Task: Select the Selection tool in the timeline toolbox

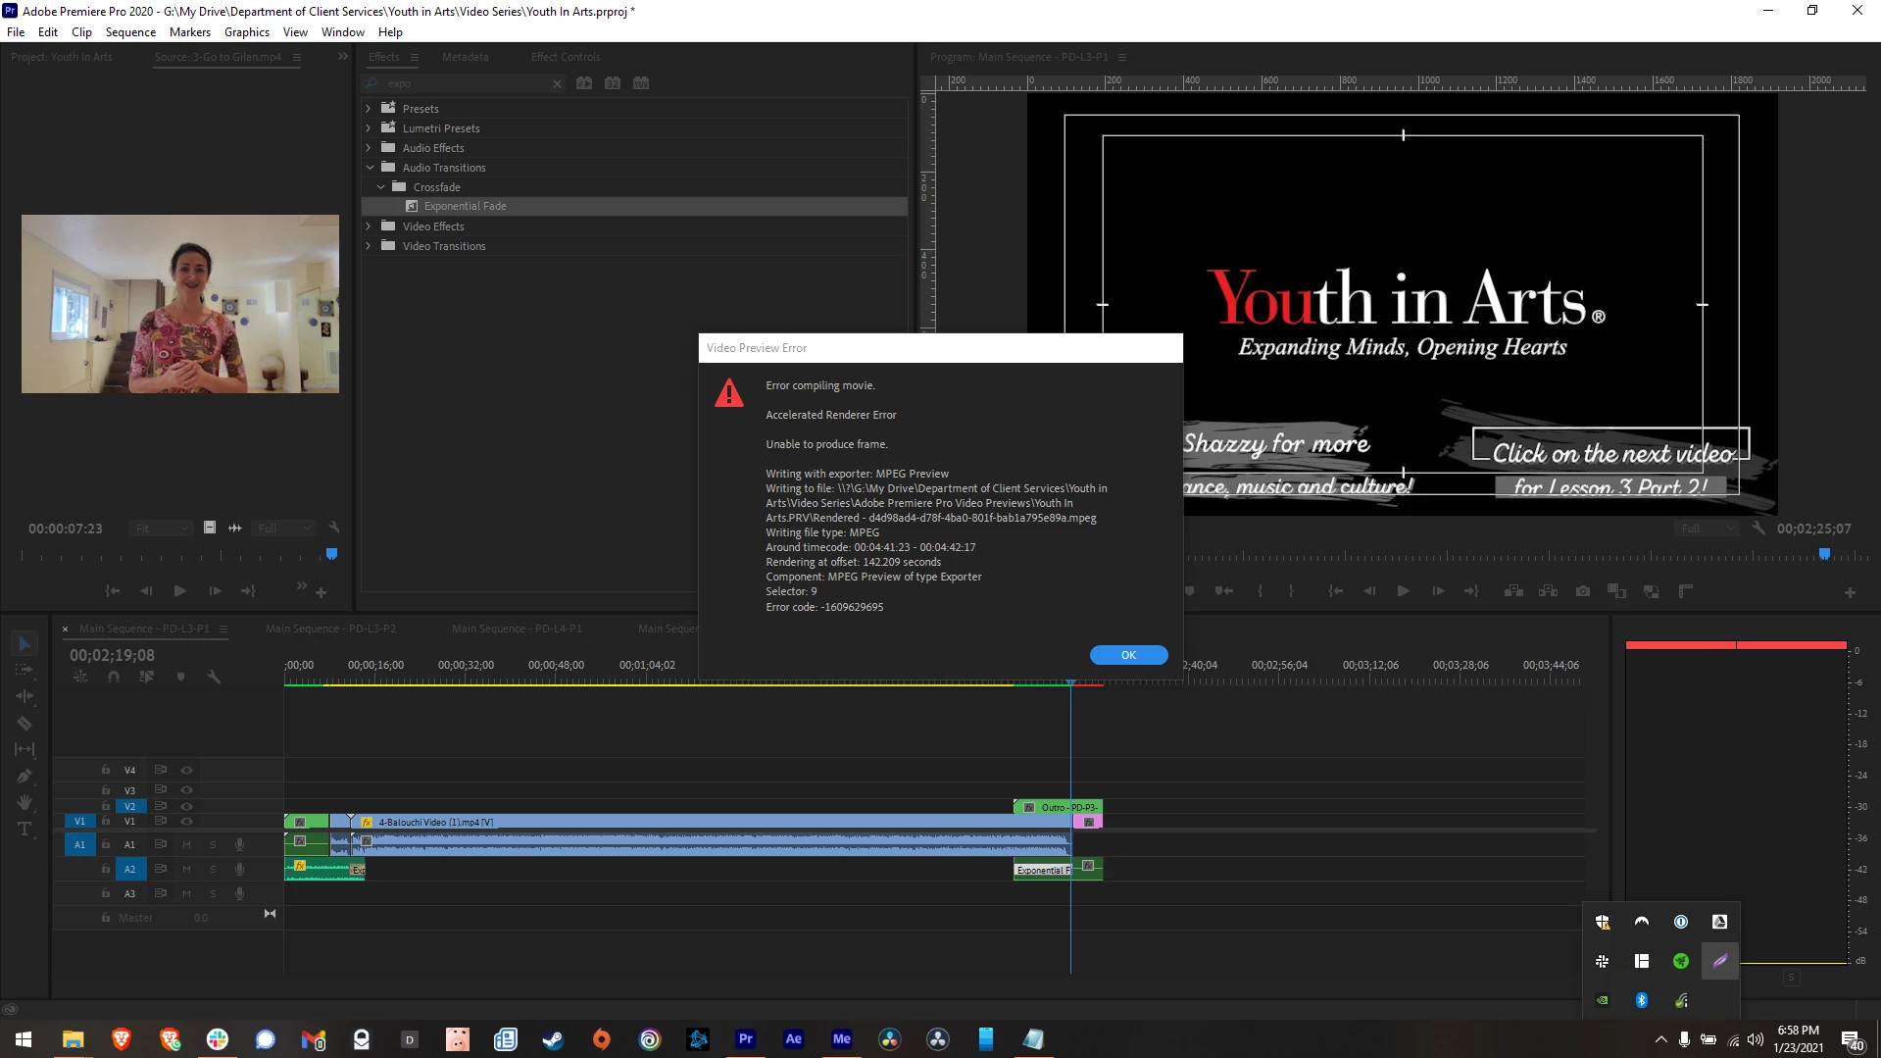Action: point(25,643)
